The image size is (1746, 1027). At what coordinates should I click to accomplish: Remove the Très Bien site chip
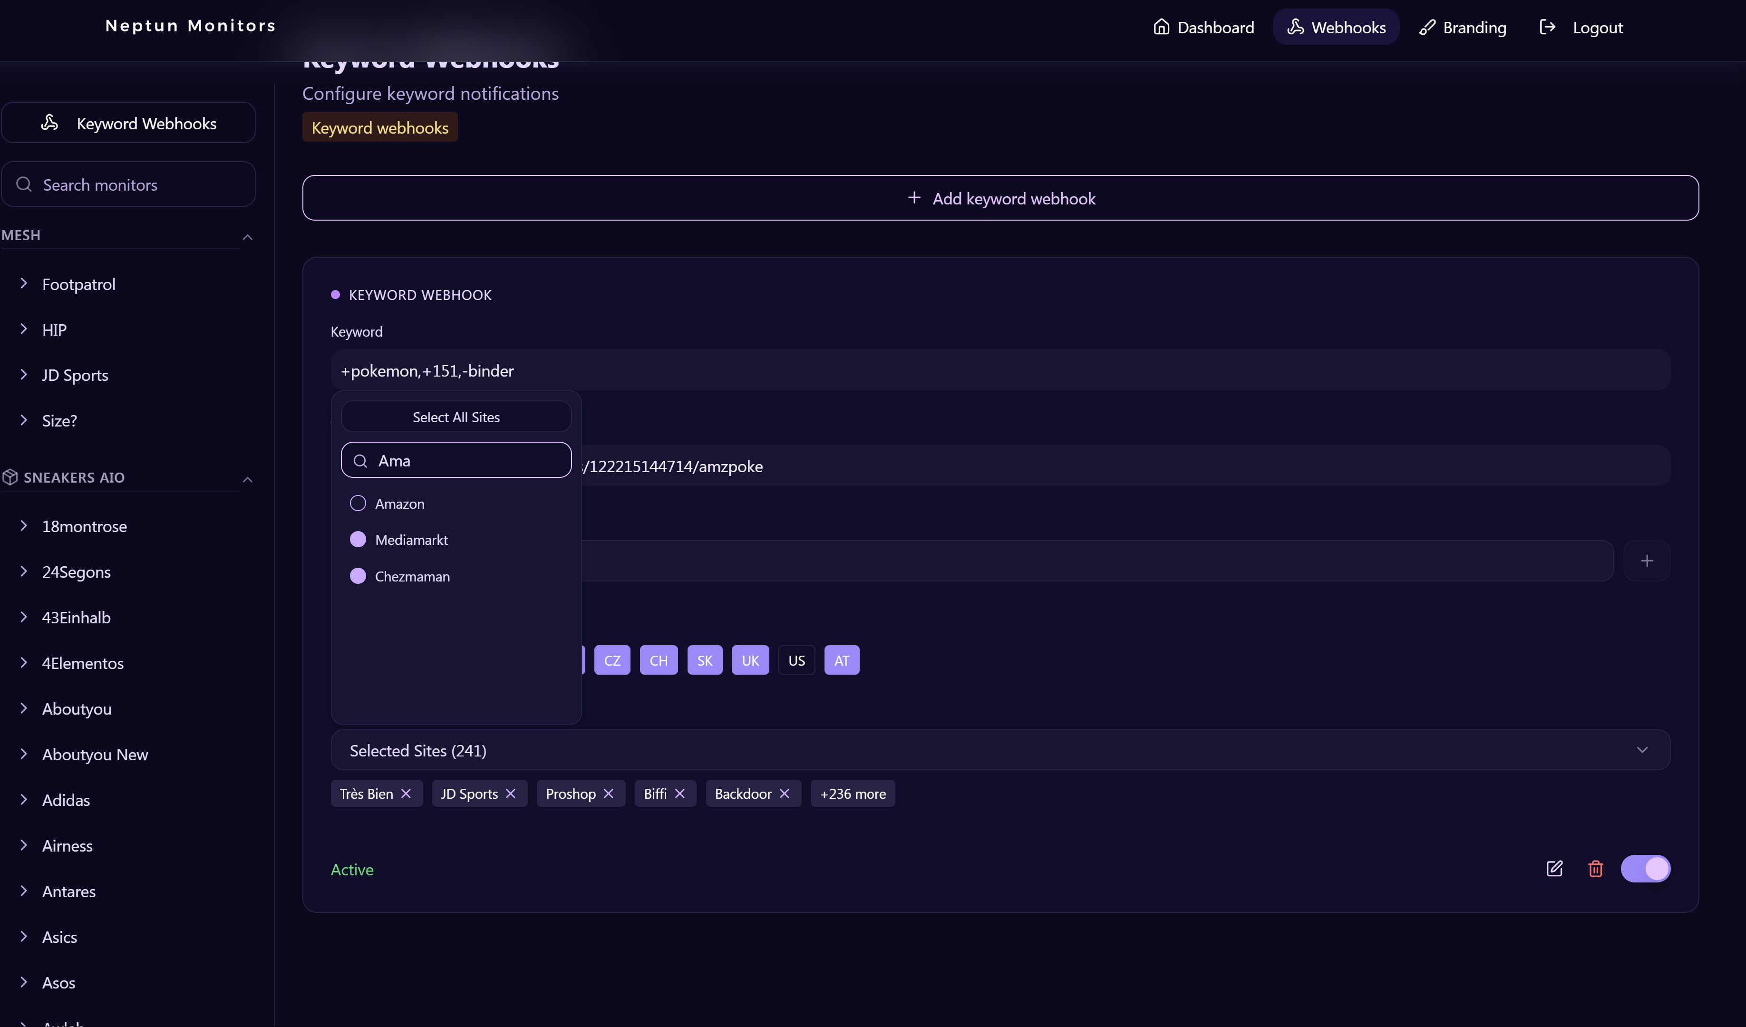pyautogui.click(x=406, y=794)
